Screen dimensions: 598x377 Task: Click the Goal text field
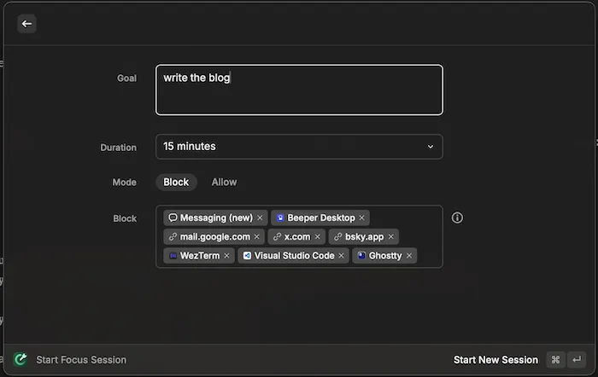point(299,90)
